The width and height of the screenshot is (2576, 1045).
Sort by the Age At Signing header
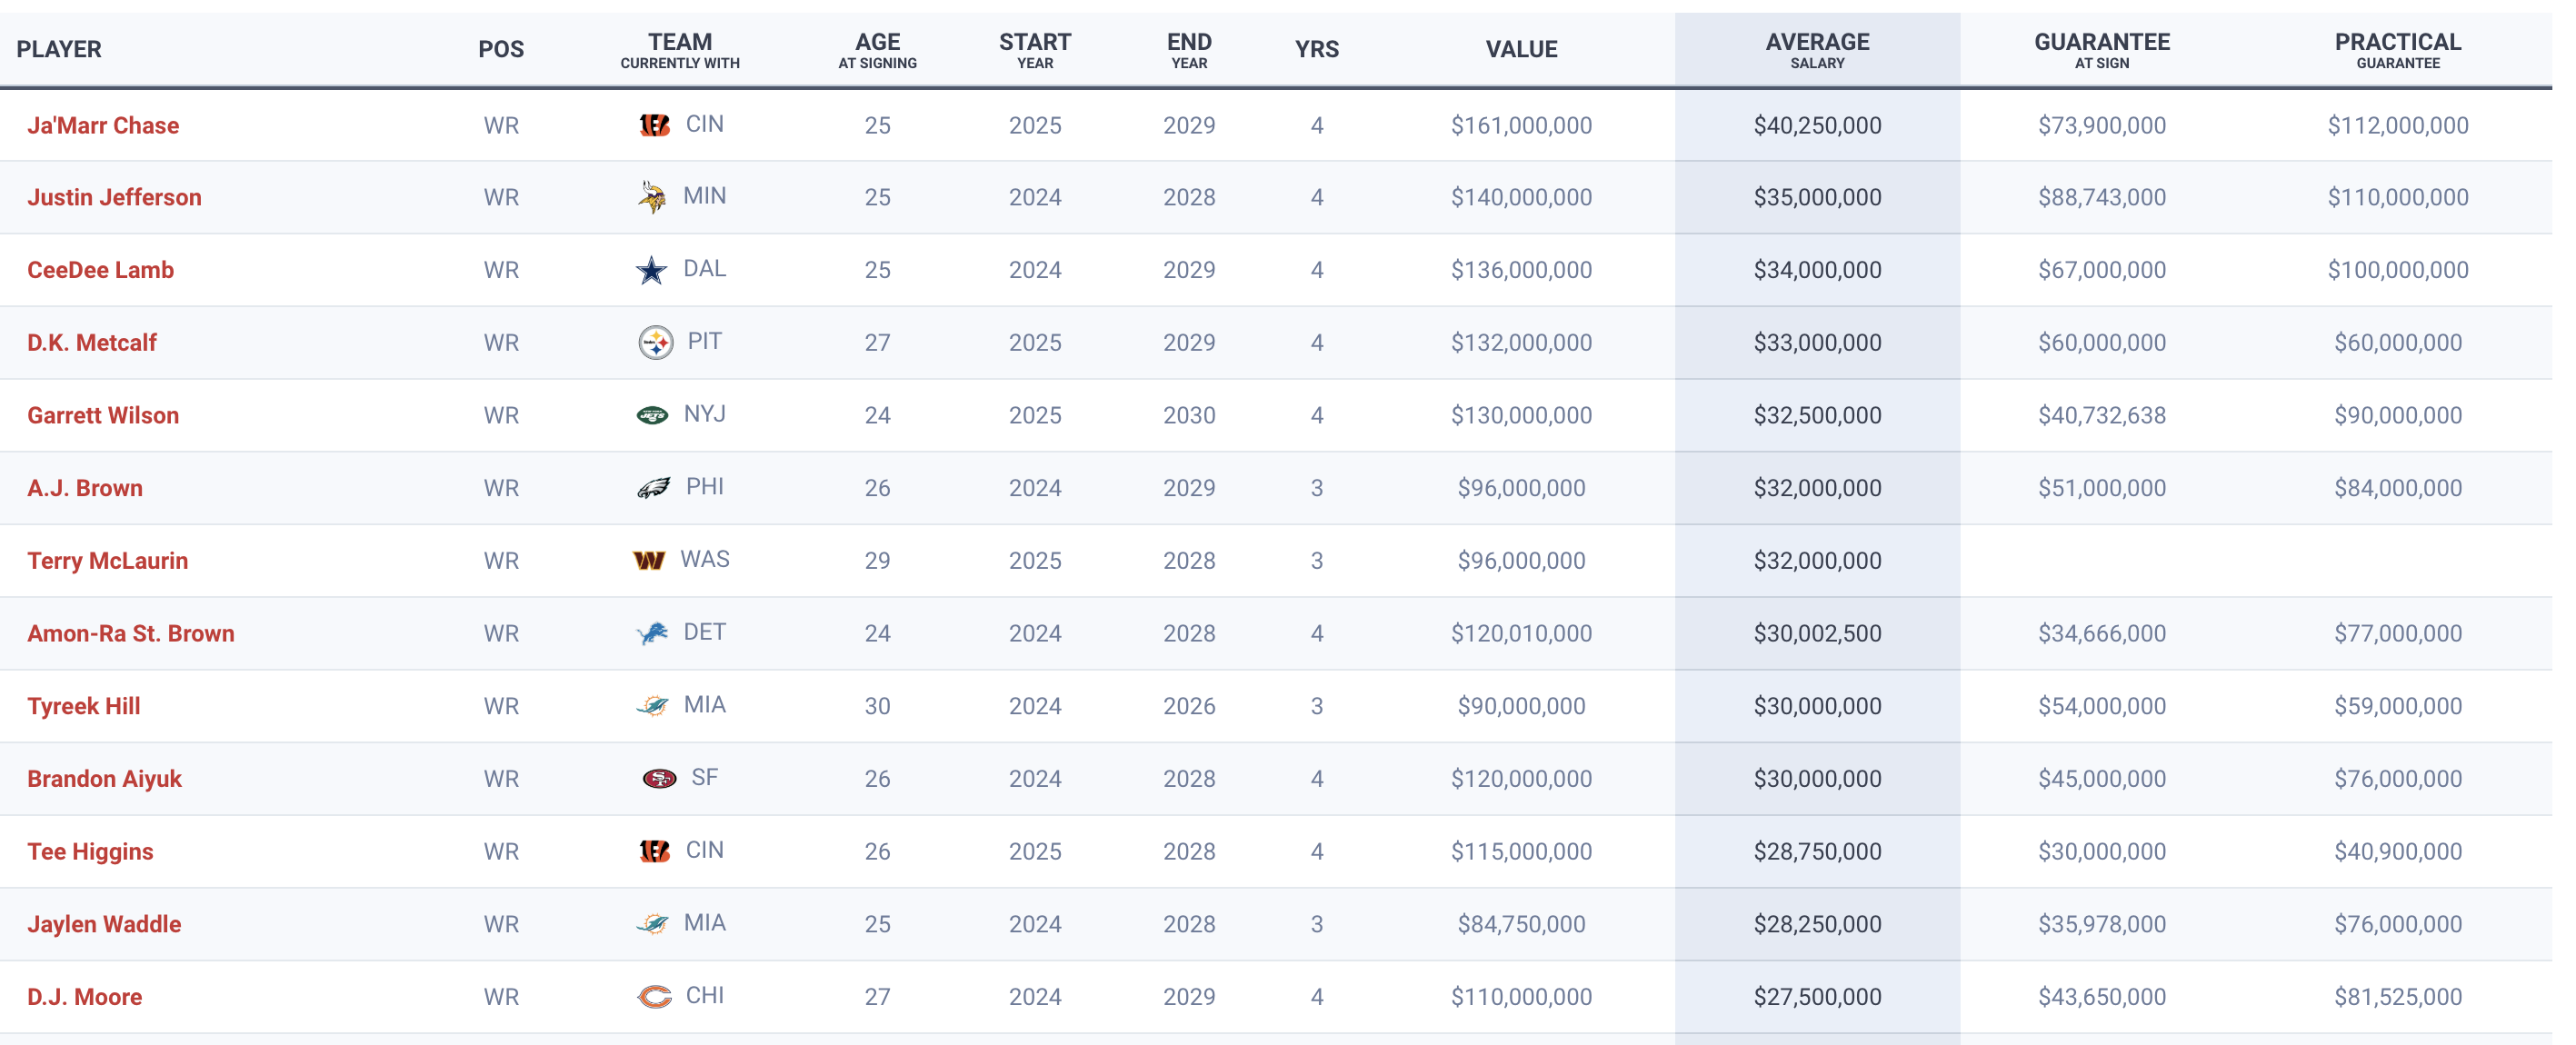point(877,49)
